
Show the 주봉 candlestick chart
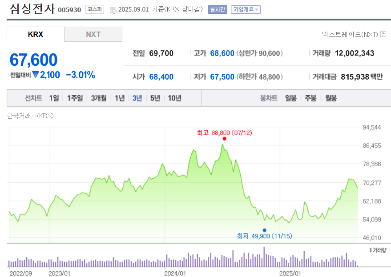pos(310,98)
